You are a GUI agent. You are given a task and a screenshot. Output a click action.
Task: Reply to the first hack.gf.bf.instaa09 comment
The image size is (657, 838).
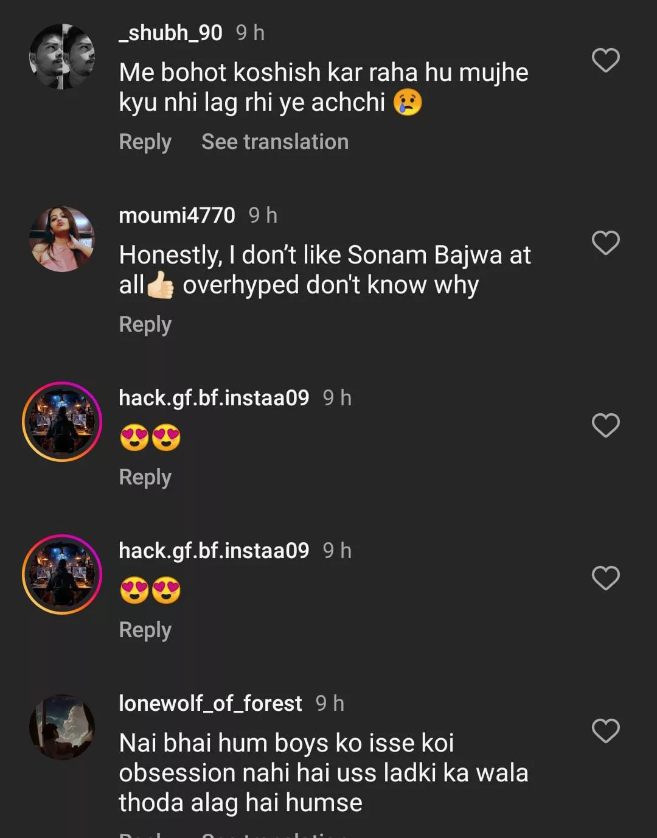145,477
